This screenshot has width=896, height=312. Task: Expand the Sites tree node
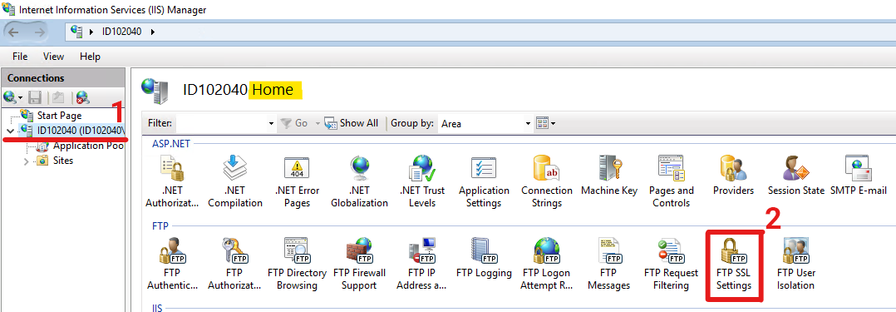click(26, 161)
